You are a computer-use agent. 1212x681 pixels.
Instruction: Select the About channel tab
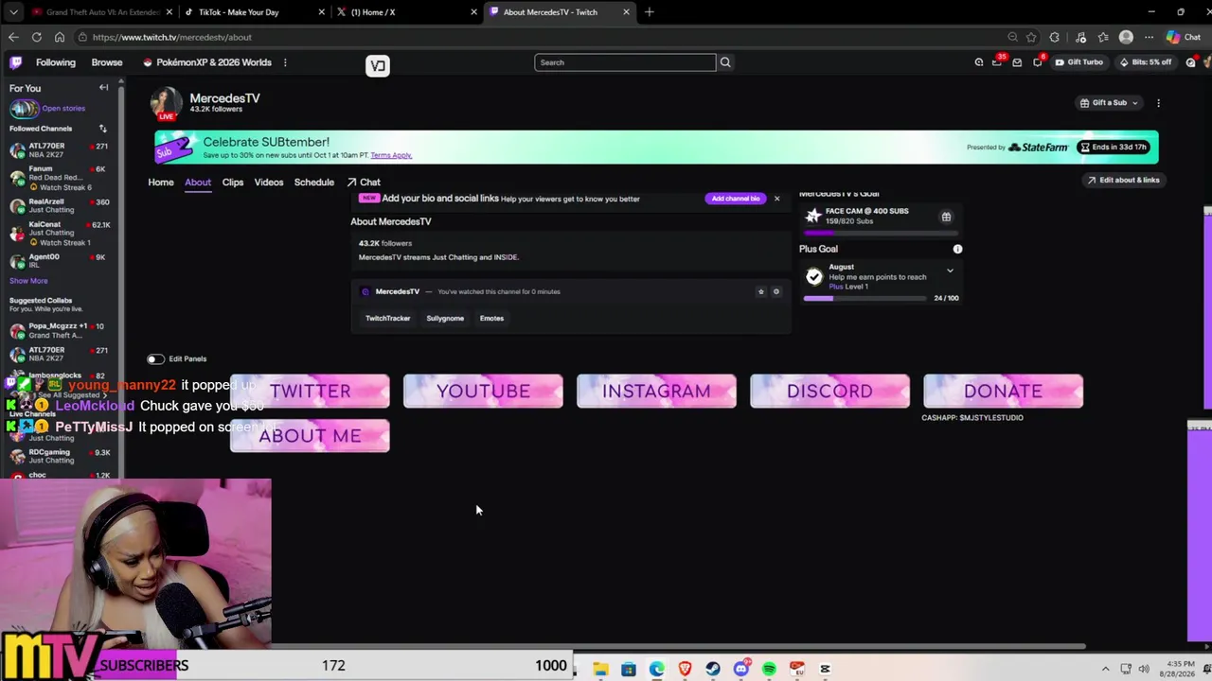[198, 183]
